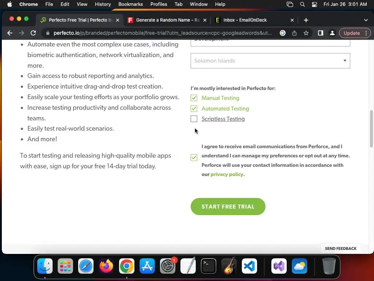The image size is (374, 281).
Task: Open the Google icon in address bar
Action: pos(283,33)
